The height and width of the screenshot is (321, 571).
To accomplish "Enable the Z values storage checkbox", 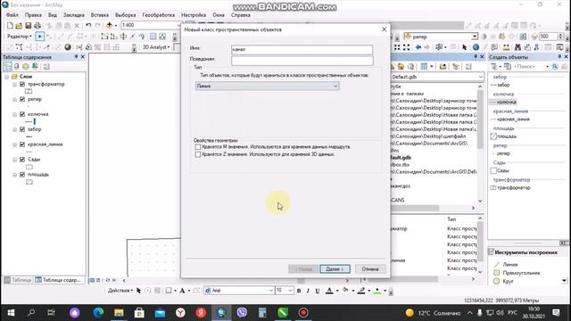I will coord(197,154).
